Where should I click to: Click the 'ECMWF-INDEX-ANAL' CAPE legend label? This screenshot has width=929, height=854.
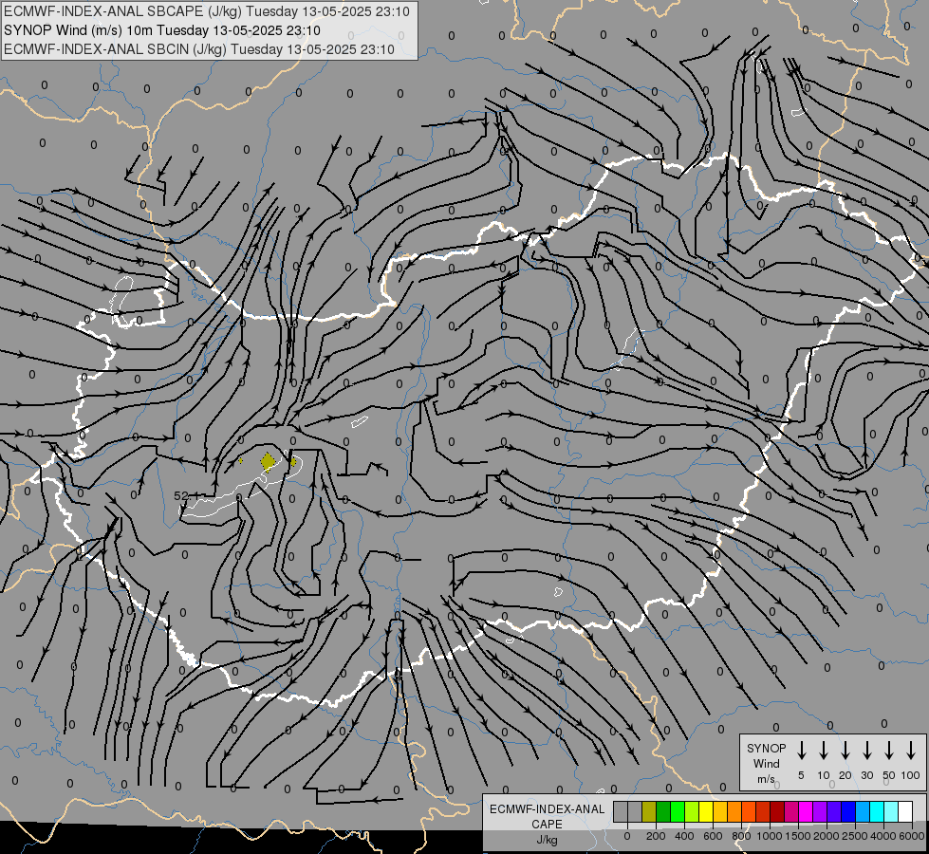tap(547, 809)
